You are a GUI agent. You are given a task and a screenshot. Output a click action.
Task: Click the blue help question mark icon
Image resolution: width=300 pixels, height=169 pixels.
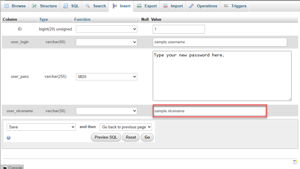click(8, 137)
